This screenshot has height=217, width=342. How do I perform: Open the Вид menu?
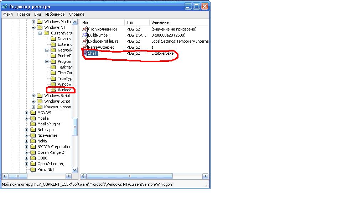click(x=37, y=14)
